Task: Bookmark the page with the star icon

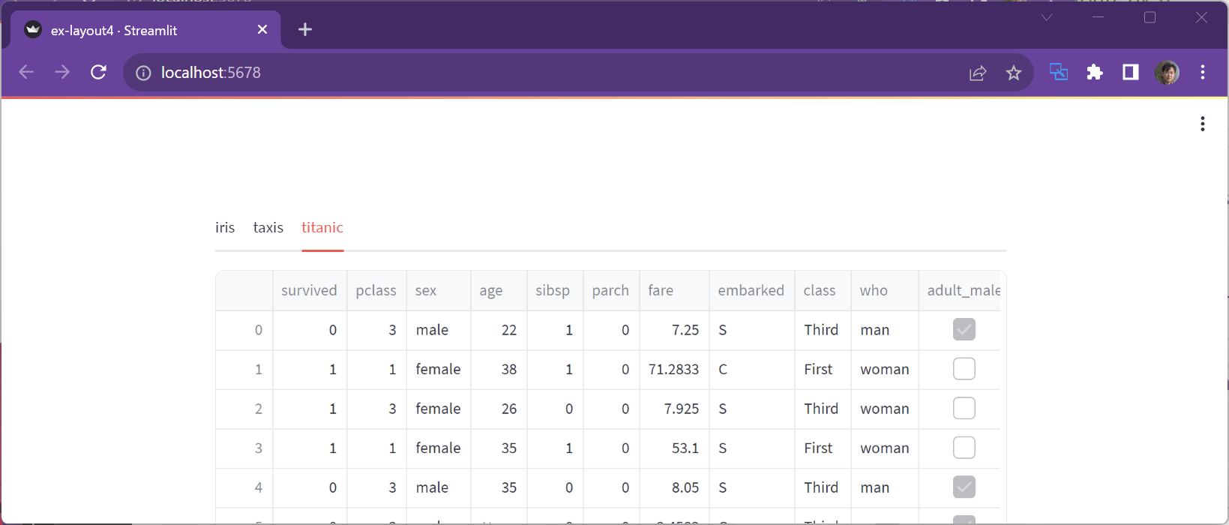Action: [x=1014, y=73]
